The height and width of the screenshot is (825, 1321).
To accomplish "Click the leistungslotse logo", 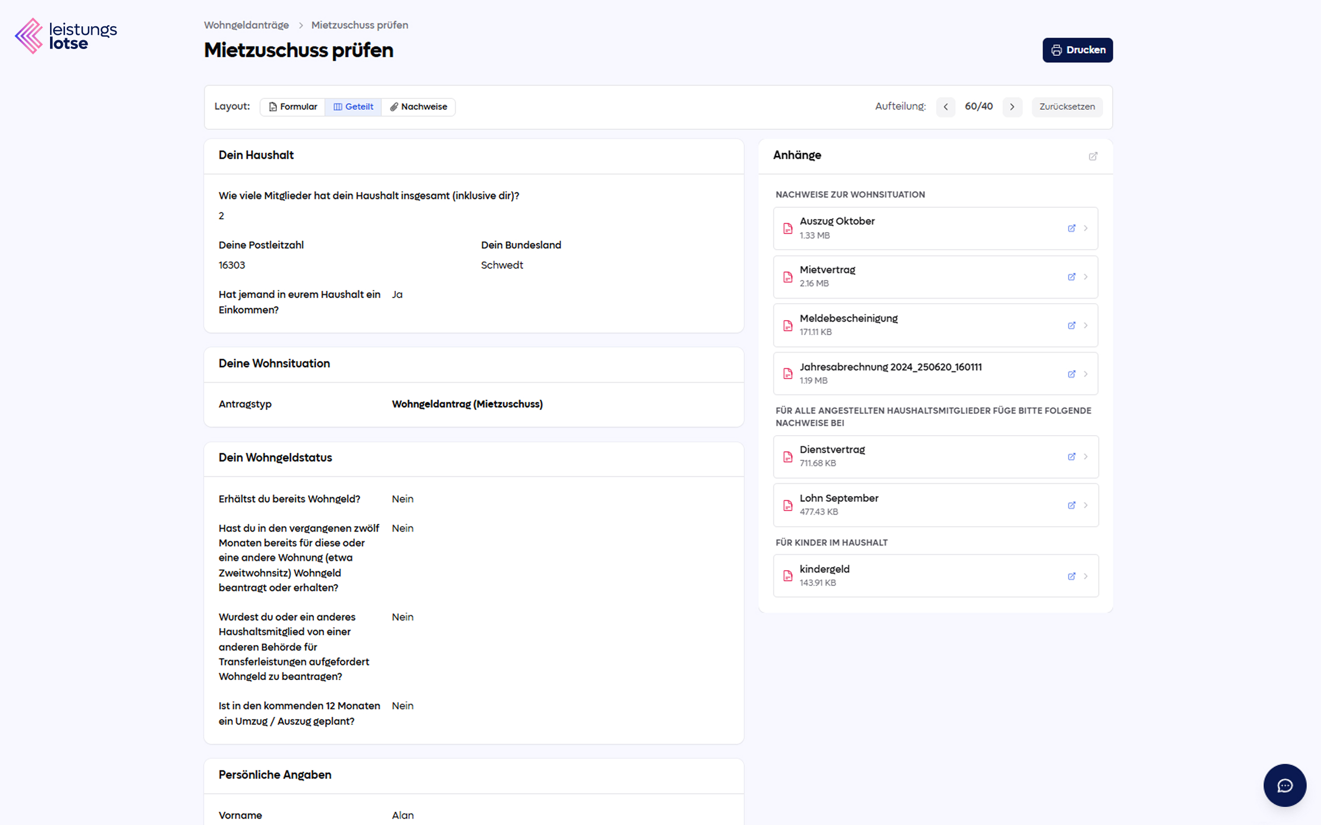I will (66, 36).
